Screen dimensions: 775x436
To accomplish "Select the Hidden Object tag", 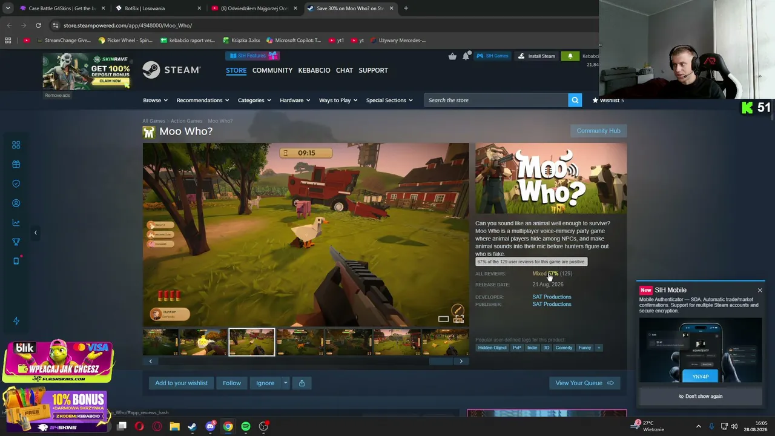I will pyautogui.click(x=492, y=348).
